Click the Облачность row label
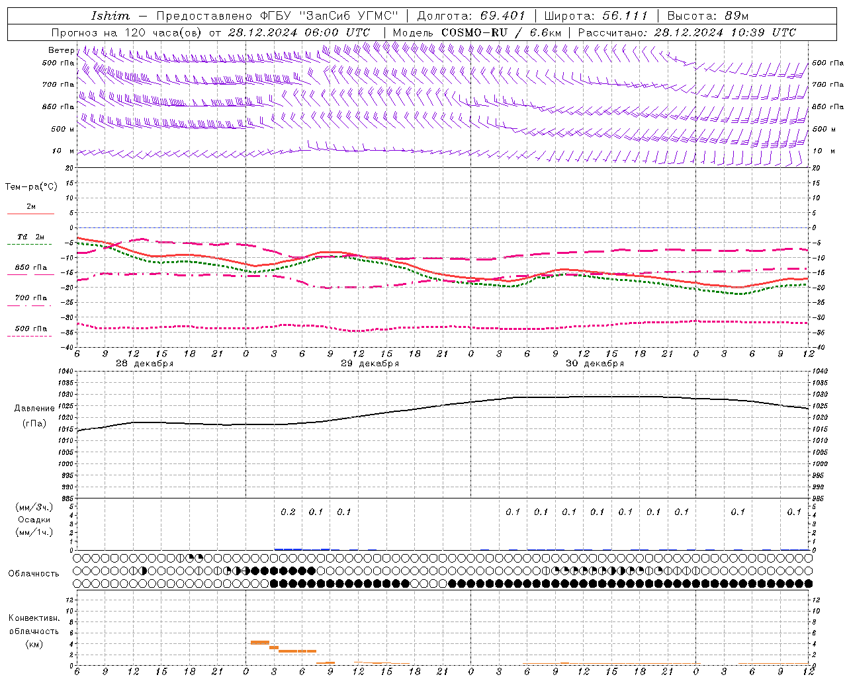Screen dimensions: 847x677 coord(34,573)
